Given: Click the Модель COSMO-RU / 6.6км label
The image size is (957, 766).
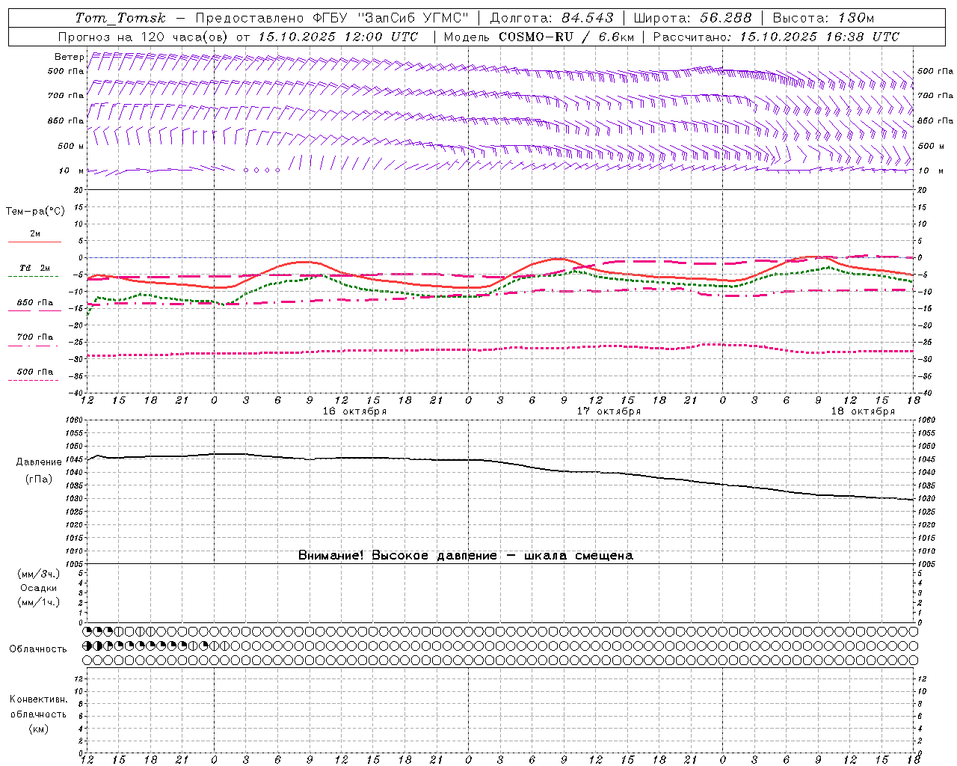Looking at the screenshot, I should tap(538, 37).
